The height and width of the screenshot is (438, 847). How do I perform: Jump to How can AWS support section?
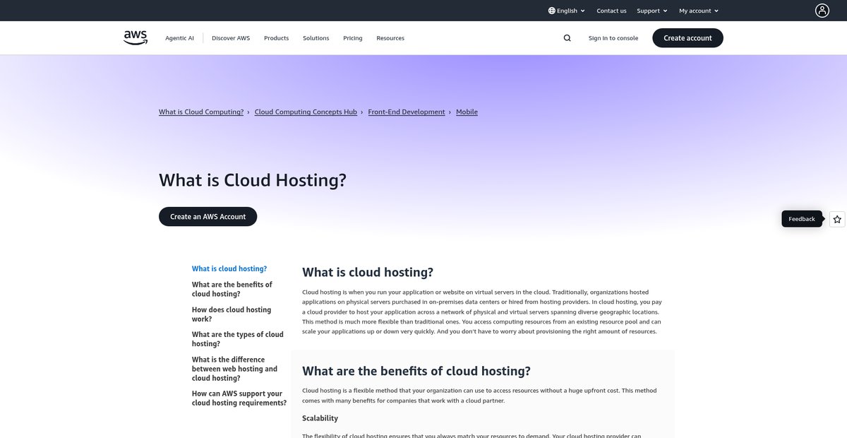pos(239,398)
